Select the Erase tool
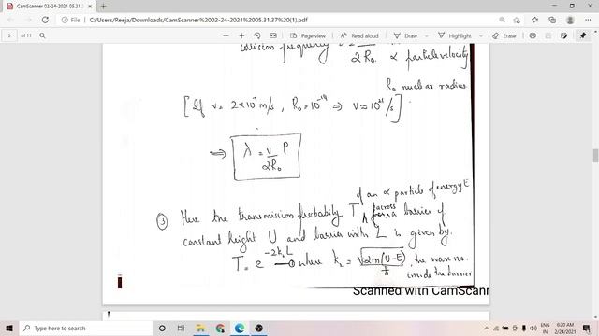 (x=504, y=35)
